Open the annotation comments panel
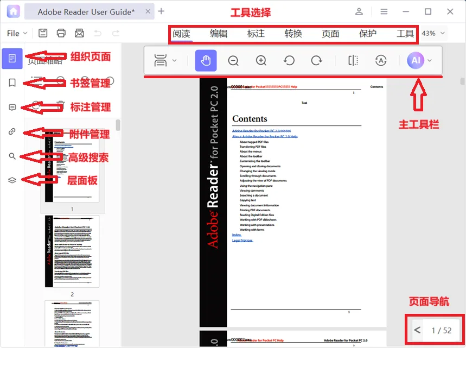 coord(12,107)
